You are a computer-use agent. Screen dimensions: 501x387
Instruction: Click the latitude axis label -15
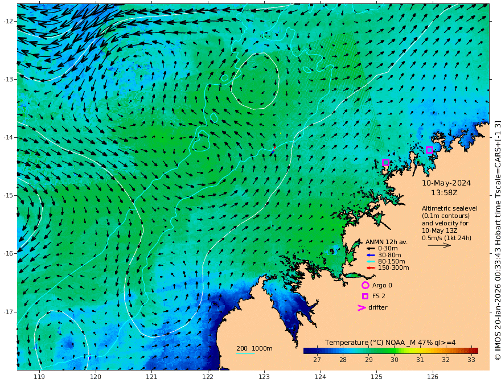tap(9, 195)
